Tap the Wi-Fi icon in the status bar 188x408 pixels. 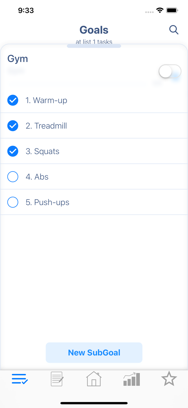160,10
